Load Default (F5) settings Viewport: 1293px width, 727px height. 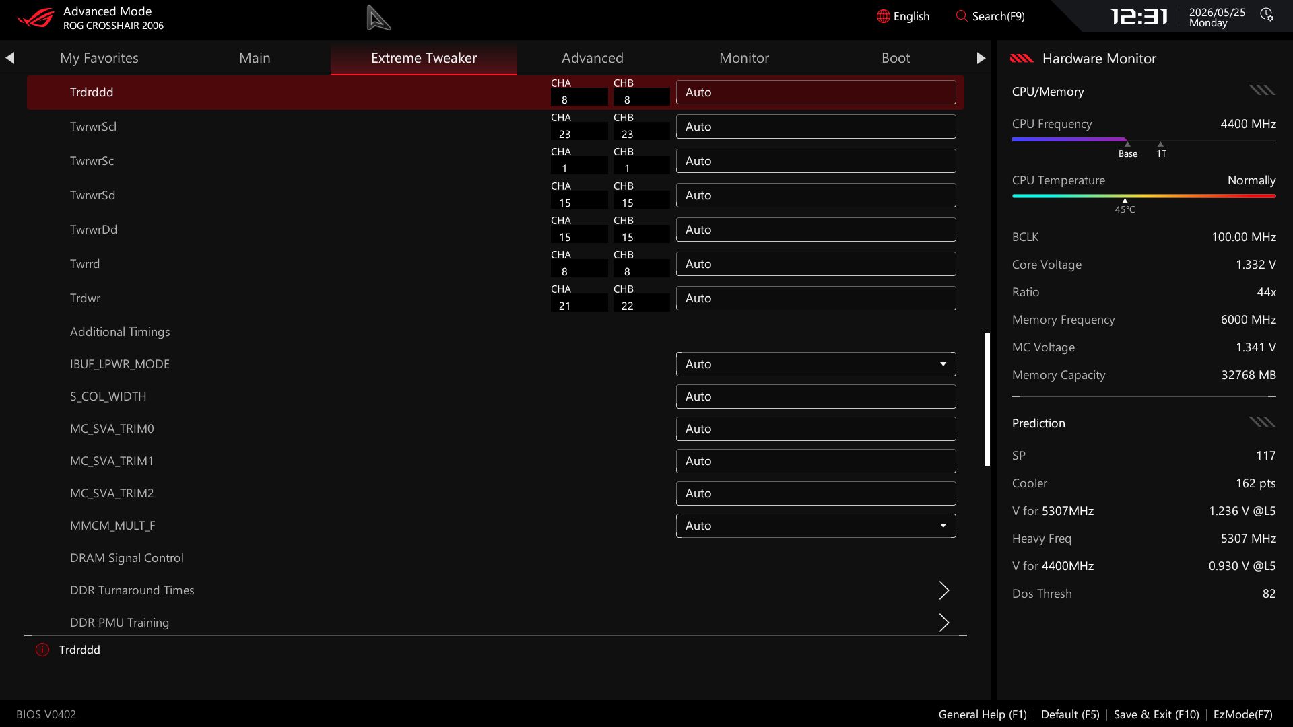(1070, 714)
